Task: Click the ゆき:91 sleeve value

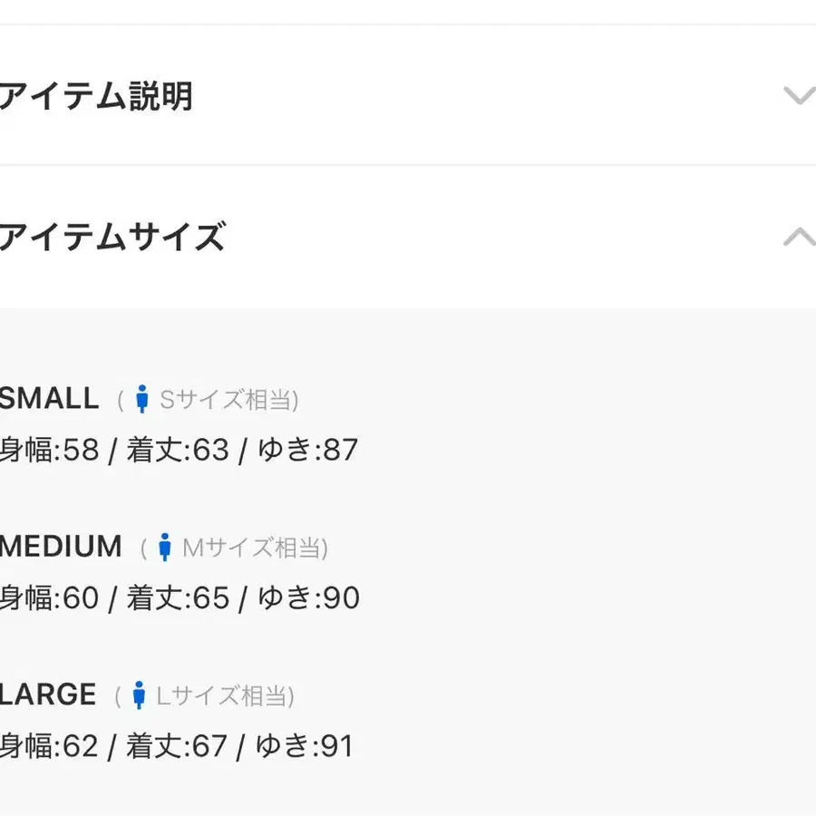Action: click(305, 746)
